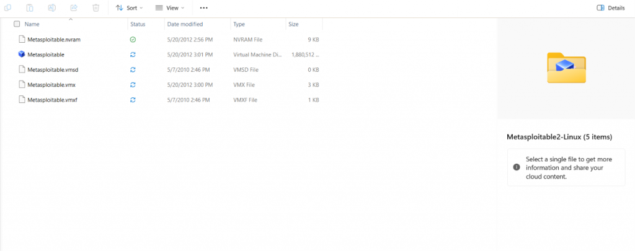This screenshot has width=635, height=251.
Task: Sort by the Size column header
Action: click(x=293, y=24)
